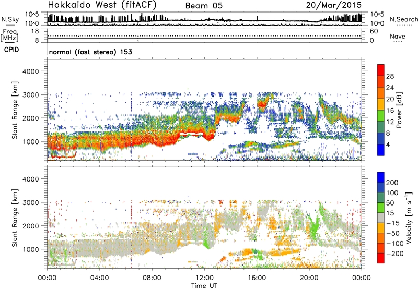Click the "3000" tick of the power panel
Viewport: 418px width, 289px height.
click(x=31, y=95)
